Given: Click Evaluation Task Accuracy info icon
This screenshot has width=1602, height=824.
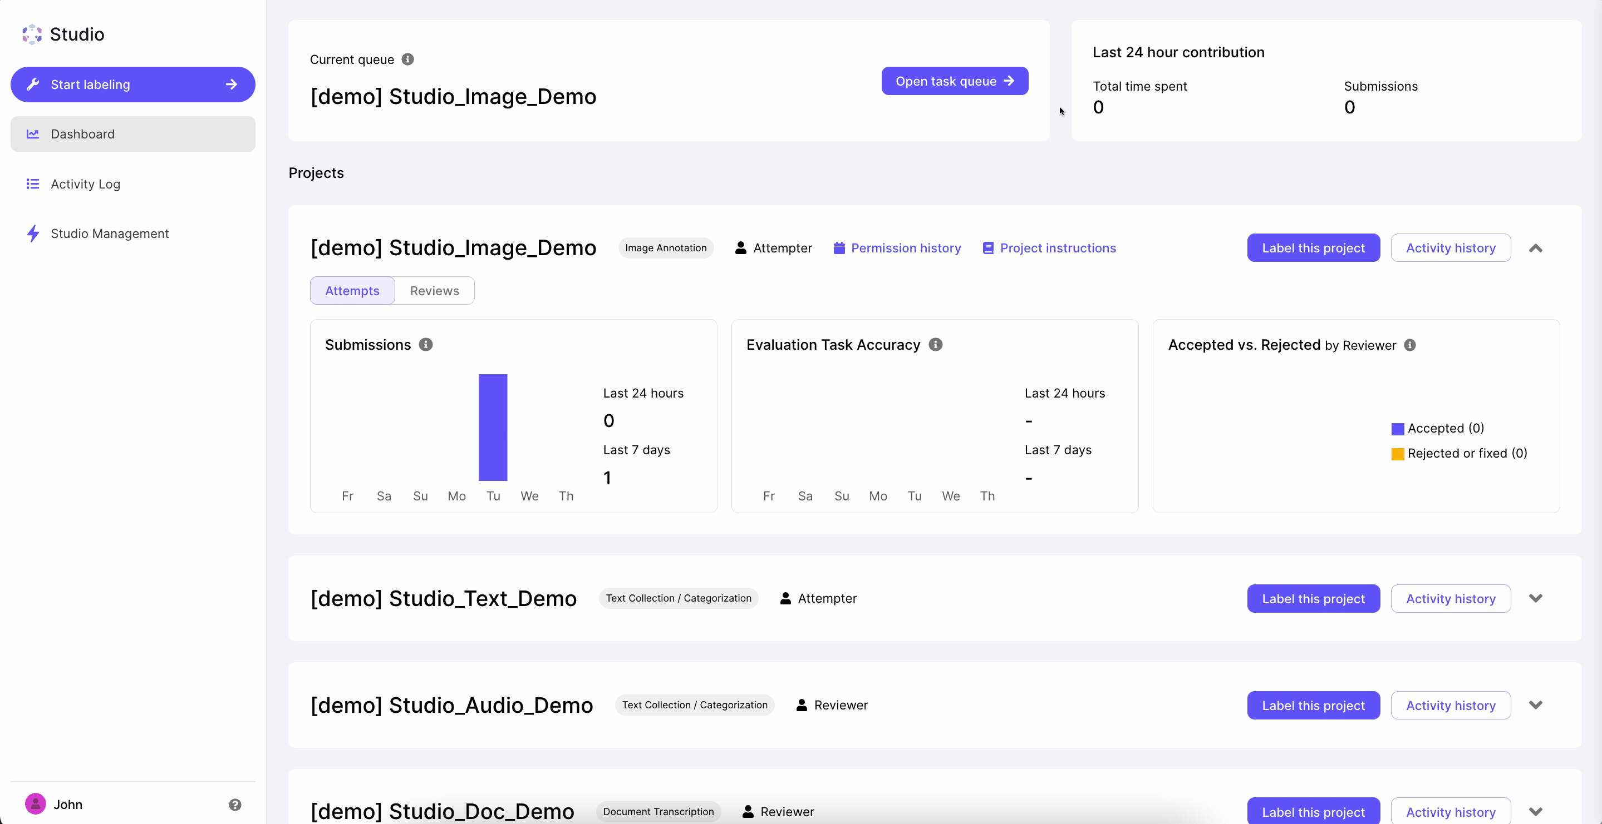Looking at the screenshot, I should click(x=935, y=345).
